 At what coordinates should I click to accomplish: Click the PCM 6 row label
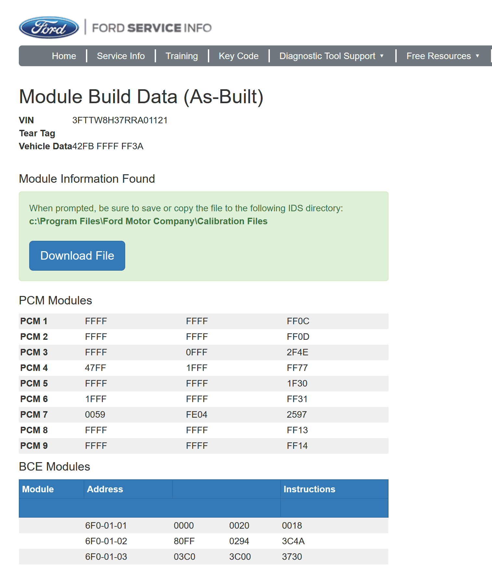click(34, 399)
